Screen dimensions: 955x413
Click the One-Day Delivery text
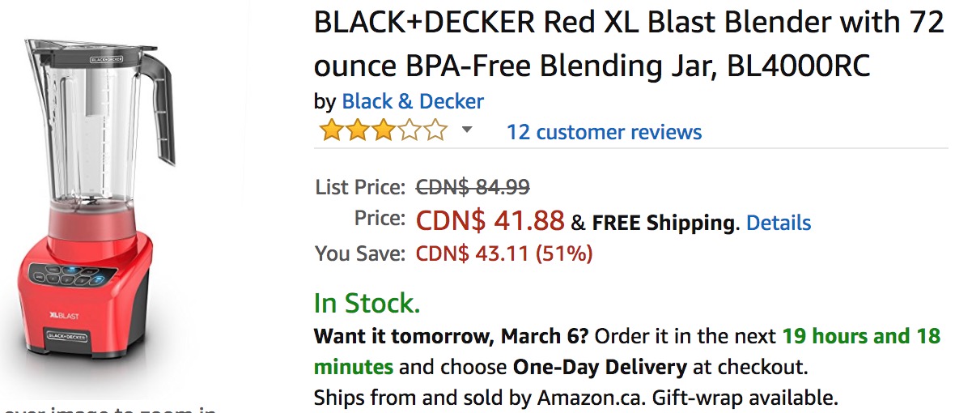click(600, 368)
